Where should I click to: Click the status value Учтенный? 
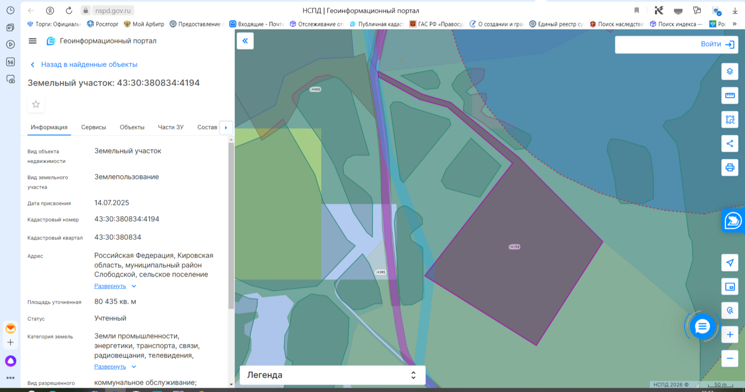tap(110, 318)
